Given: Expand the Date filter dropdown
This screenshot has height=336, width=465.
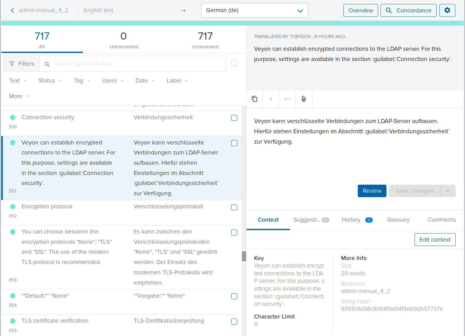Looking at the screenshot, I should pos(145,81).
